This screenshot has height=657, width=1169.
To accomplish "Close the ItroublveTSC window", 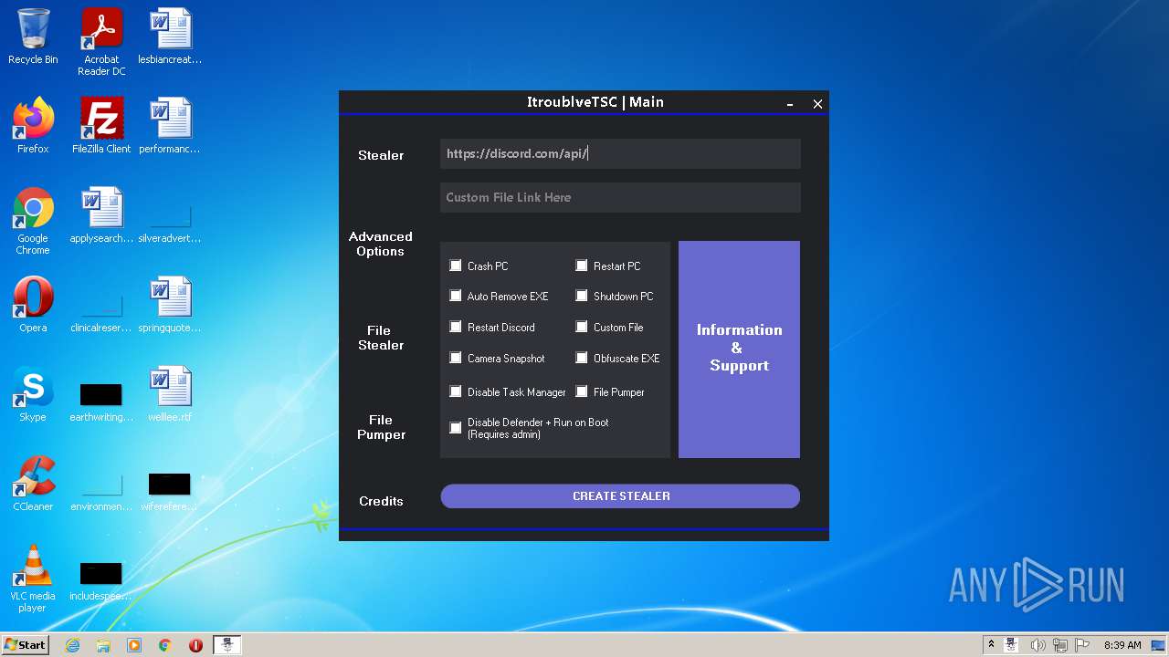I will click(817, 104).
